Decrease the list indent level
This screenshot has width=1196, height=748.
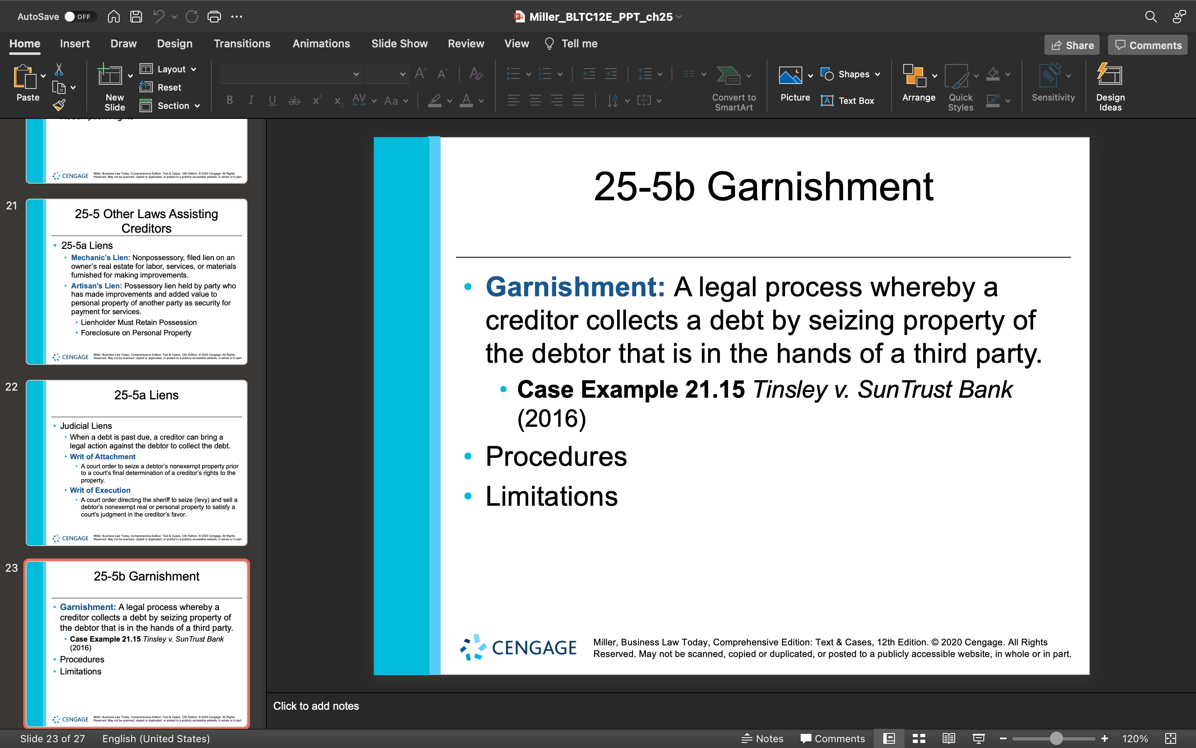click(x=589, y=74)
